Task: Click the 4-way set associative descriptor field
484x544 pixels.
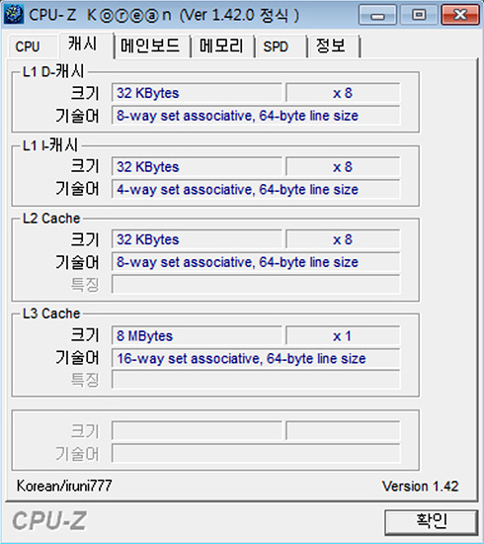Action: [256, 189]
